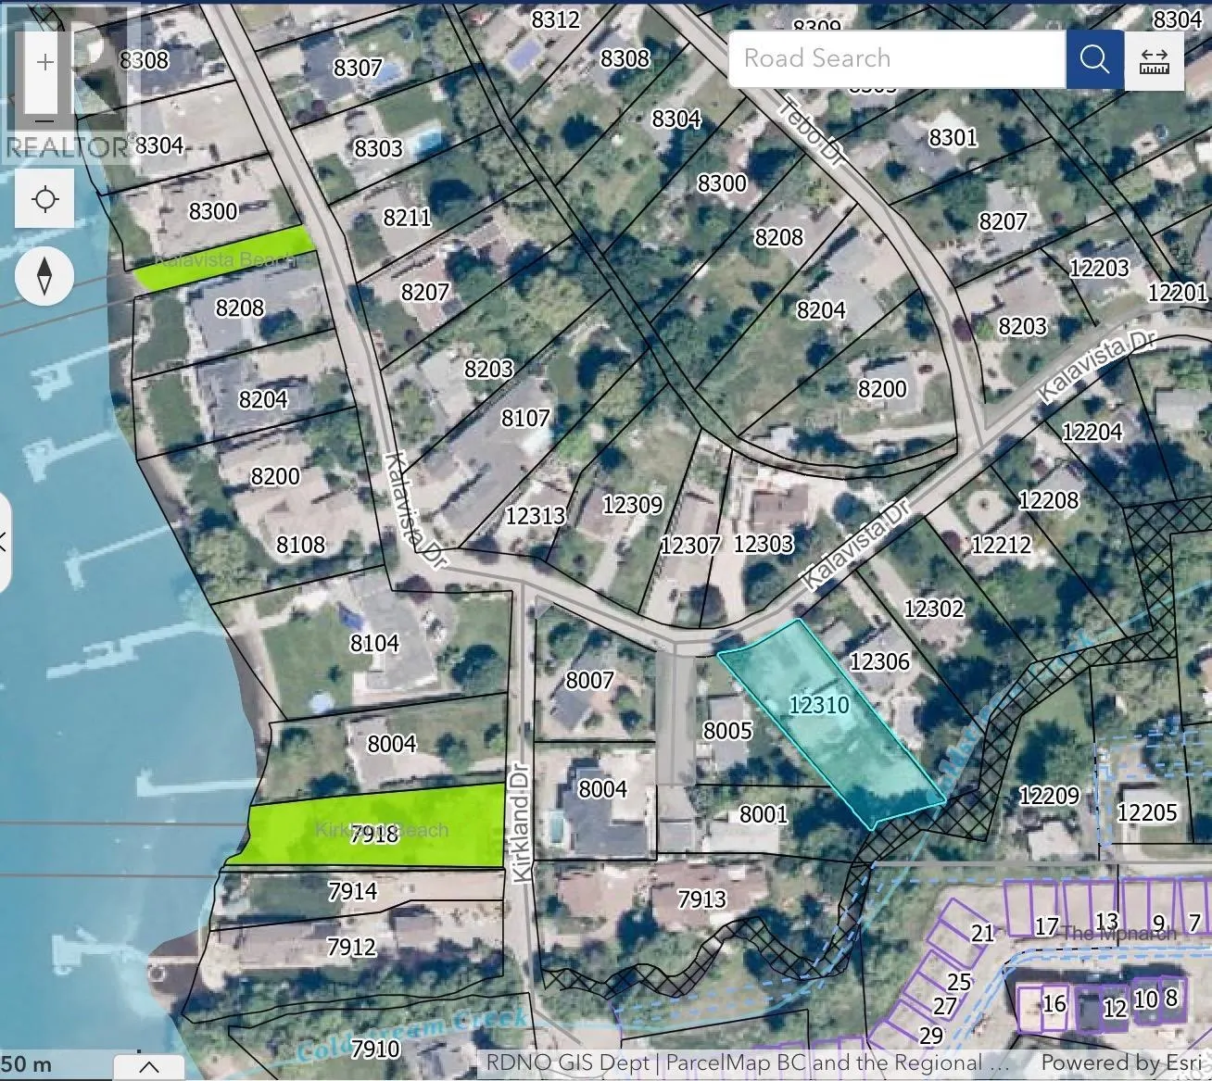The image size is (1212, 1081).
Task: Click parcel label 12204
Action: coord(1092,432)
